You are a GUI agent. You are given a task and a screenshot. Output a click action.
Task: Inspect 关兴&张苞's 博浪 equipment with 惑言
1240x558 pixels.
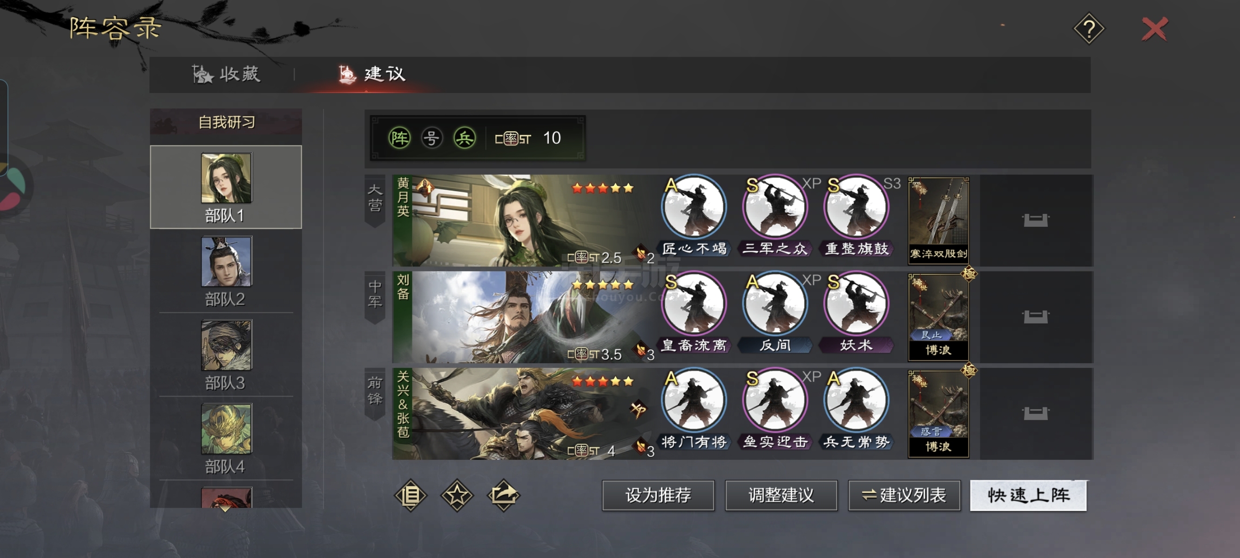938,414
